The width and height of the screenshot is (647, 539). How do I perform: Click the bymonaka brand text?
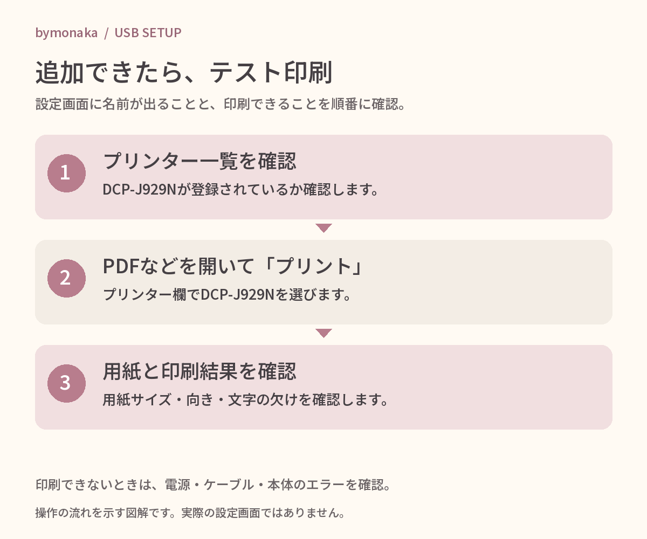coord(66,33)
